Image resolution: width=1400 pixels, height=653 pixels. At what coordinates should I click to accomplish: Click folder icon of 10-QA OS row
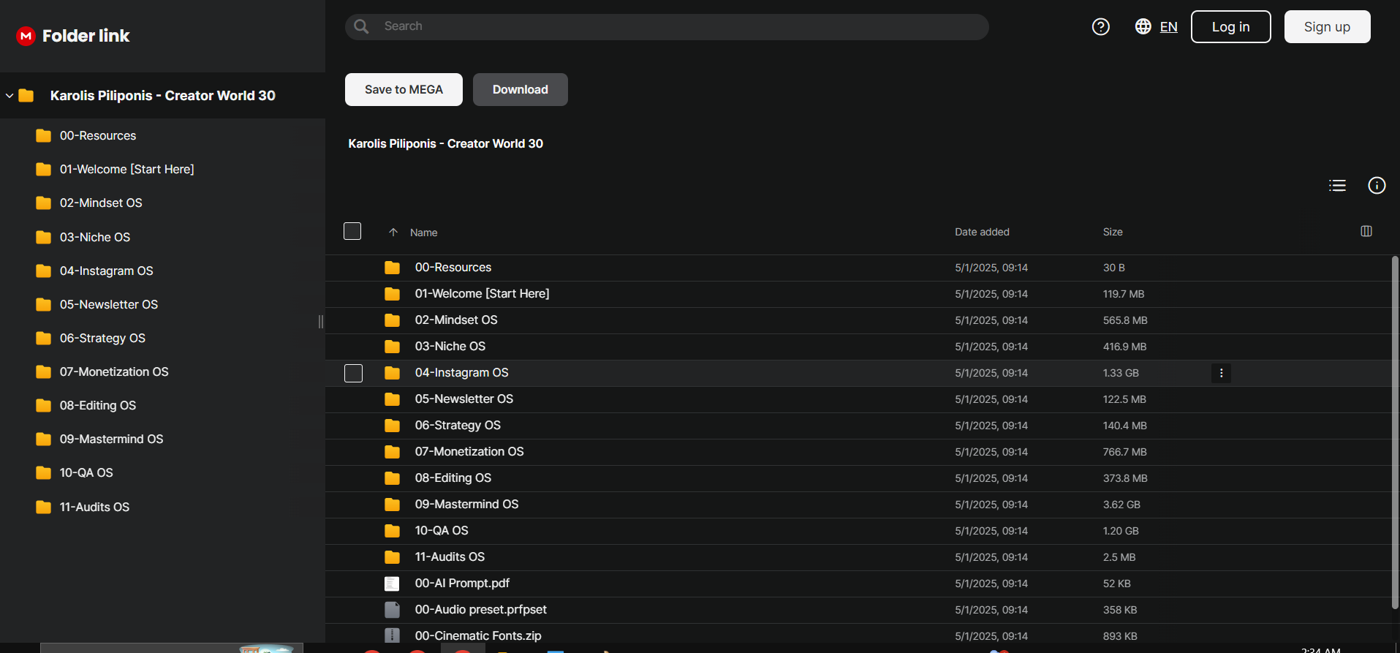393,531
